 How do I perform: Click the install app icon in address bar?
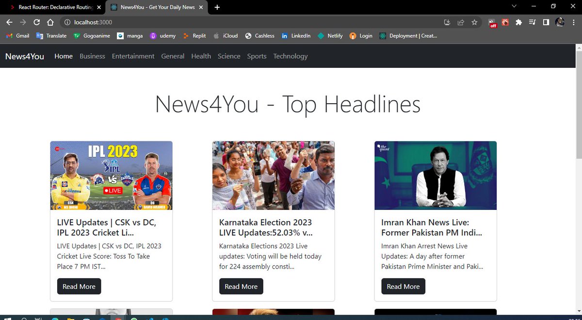pyautogui.click(x=447, y=22)
